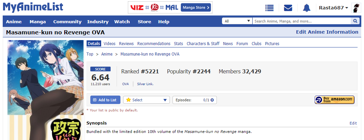This screenshot has height=140, width=364.
Task: Click the Top breadcrumb link
Action: click(x=90, y=54)
